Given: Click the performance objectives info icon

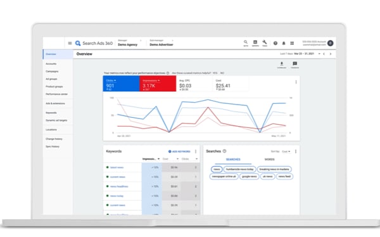Looking at the screenshot, I should point(168,73).
